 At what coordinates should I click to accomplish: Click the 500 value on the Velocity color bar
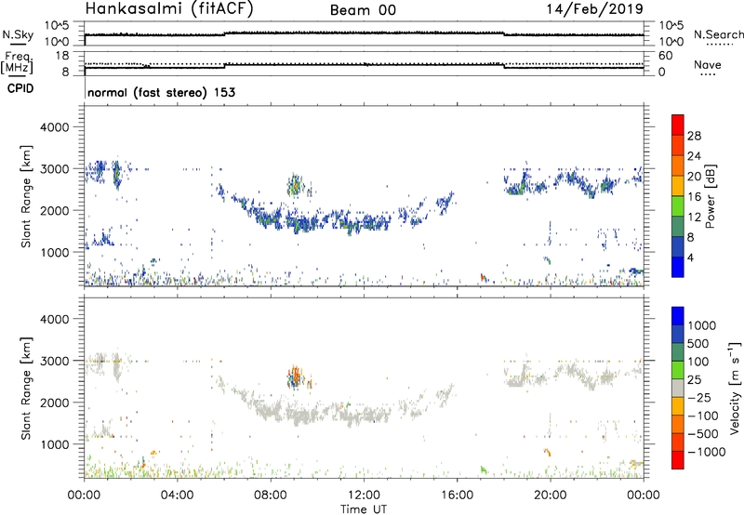[697, 343]
